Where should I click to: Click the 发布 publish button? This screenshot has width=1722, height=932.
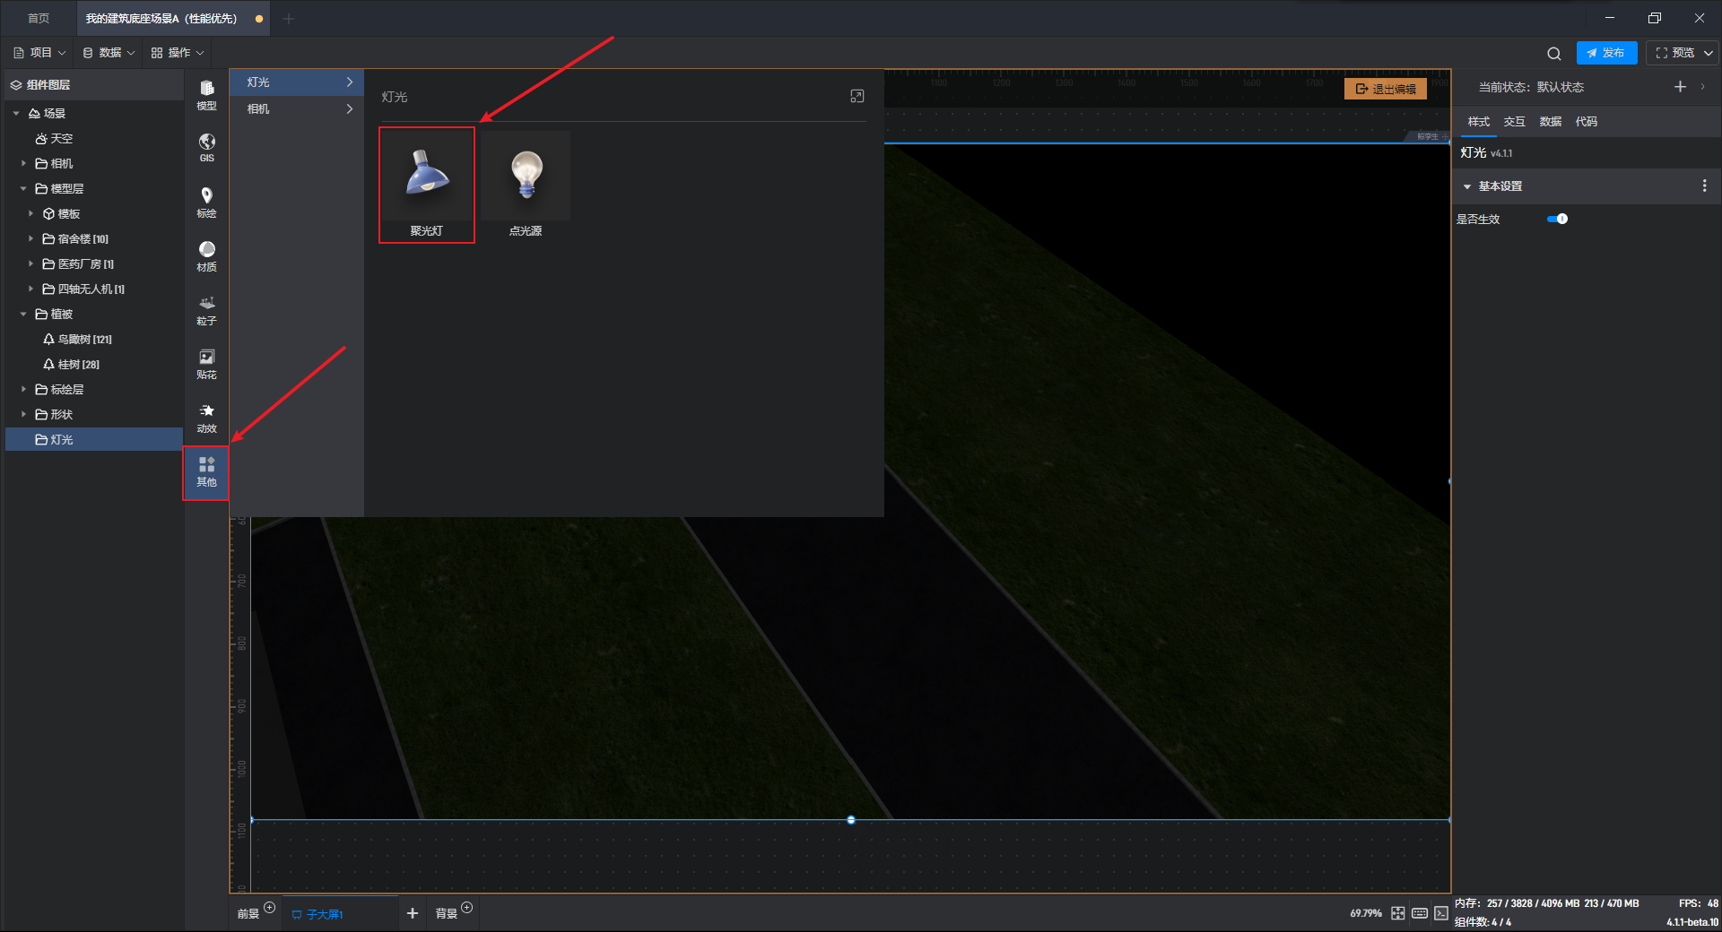coord(1606,53)
